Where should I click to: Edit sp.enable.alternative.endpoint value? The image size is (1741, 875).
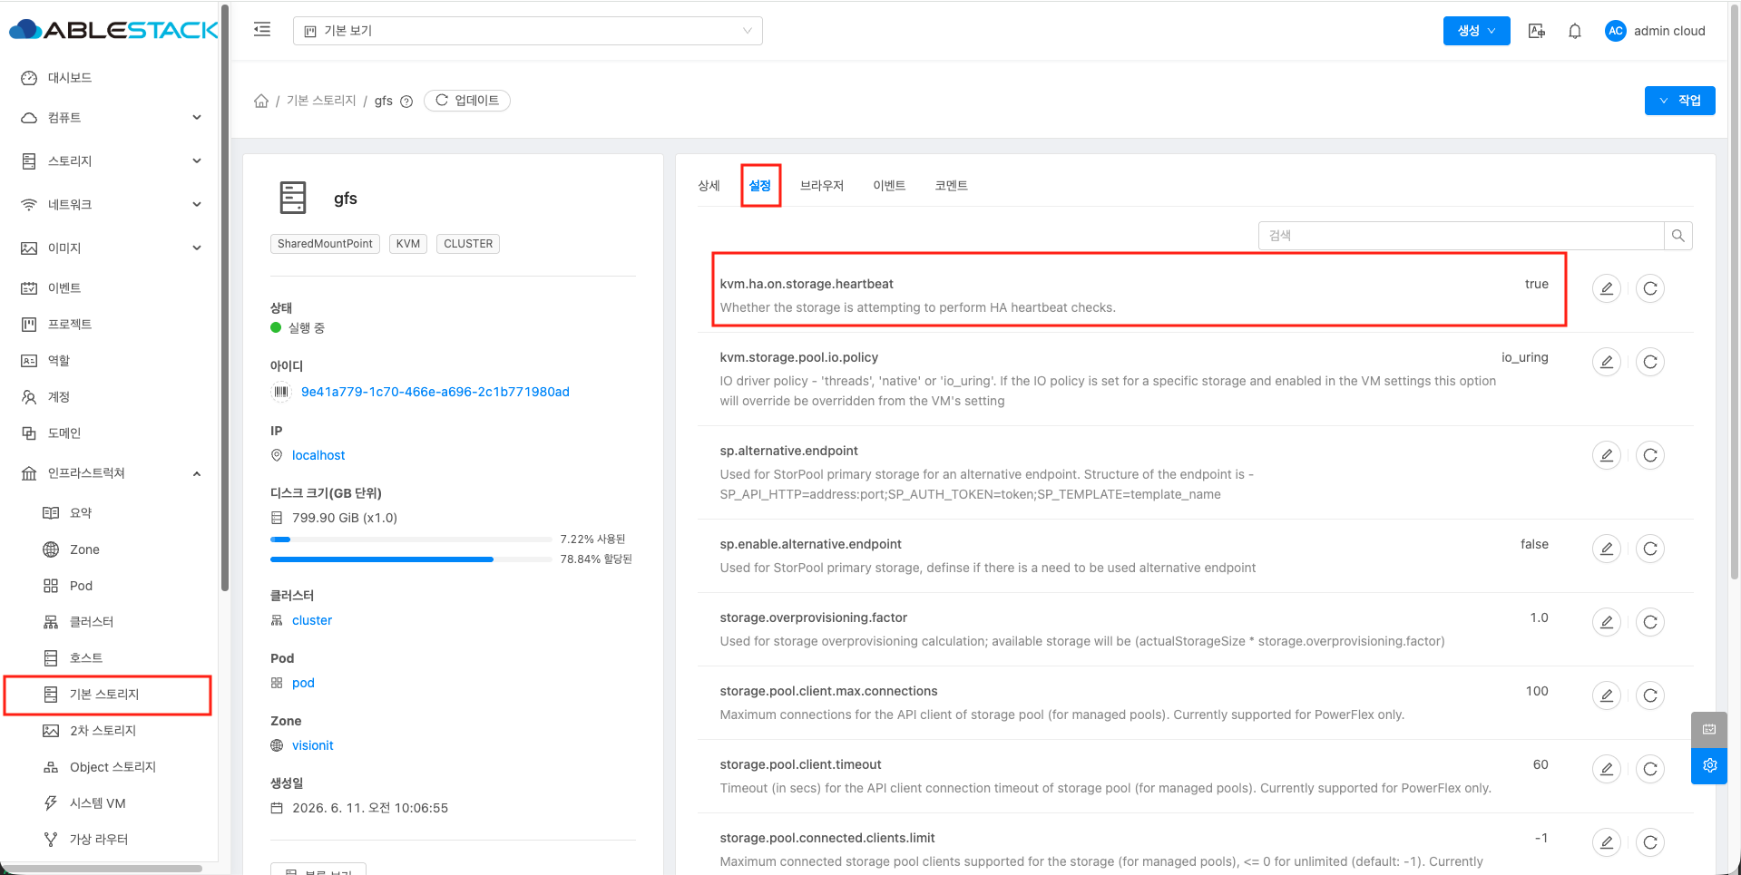(1607, 549)
